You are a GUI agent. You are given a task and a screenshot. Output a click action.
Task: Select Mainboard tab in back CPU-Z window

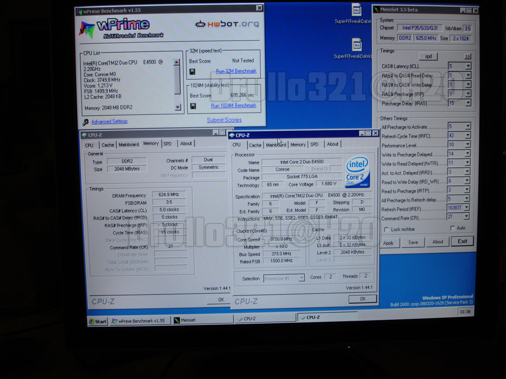pos(129,144)
